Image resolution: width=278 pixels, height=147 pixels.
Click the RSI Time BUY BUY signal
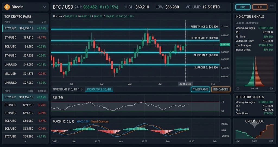click(x=254, y=37)
